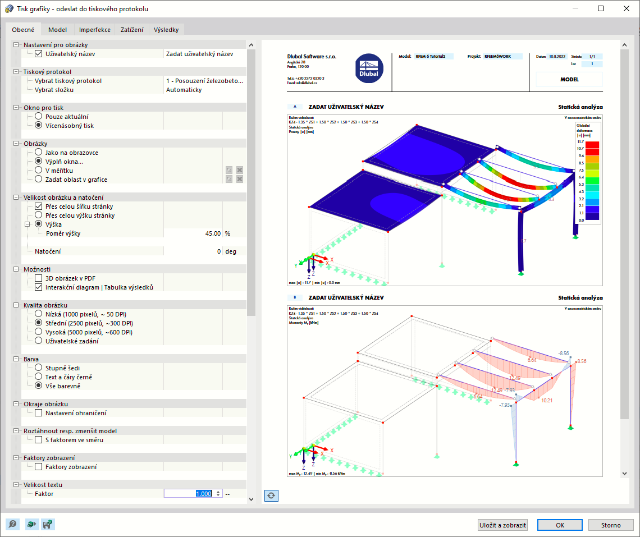Screen dimensions: 640x537
Task: Select Jako na obrazovce image option
Action: 38,152
